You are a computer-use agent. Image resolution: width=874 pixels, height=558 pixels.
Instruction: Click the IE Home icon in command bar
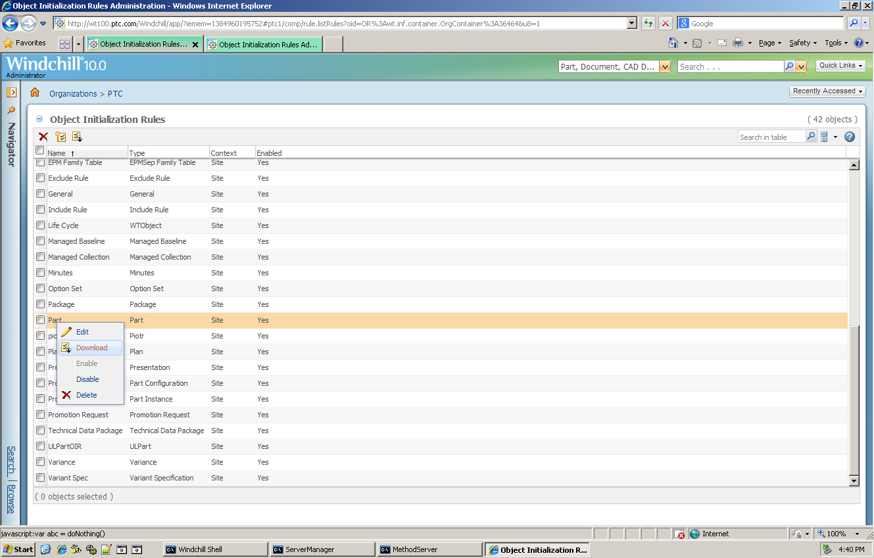(x=673, y=43)
